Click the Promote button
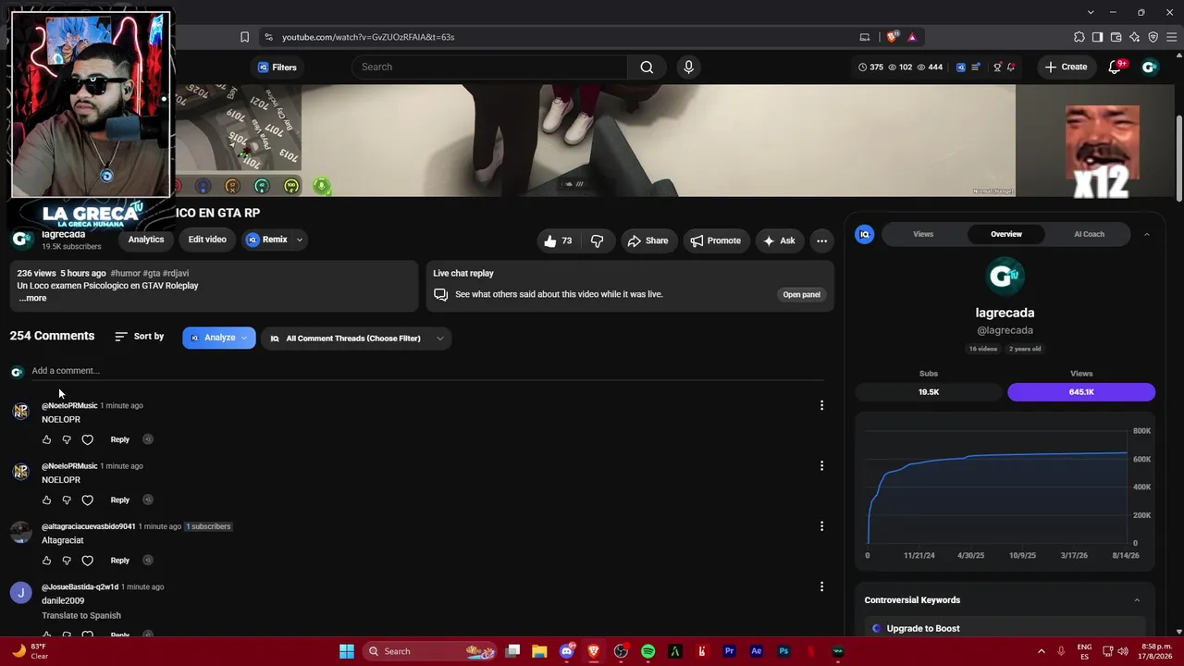Viewport: 1184px width, 666px height. tap(716, 240)
